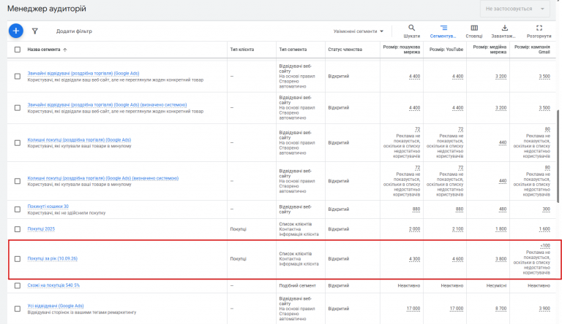
Task: Open Звичайні відвідувачі (Google Ads) (визначено системою) link
Action: click(107, 105)
